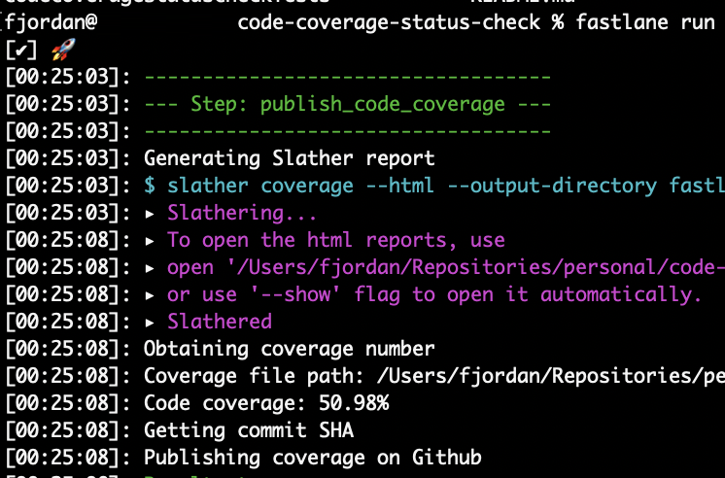The image size is (725, 478).
Task: Click the triangle marker before 'Slathering...'
Action: pos(150,214)
